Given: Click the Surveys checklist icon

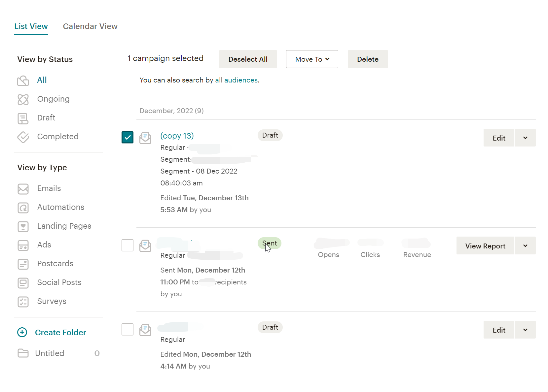Looking at the screenshot, I should point(23,302).
